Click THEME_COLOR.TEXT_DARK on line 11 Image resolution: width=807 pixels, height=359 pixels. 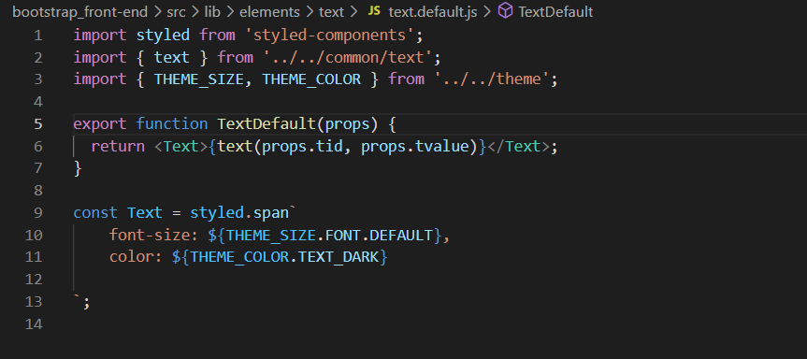pyautogui.click(x=284, y=257)
